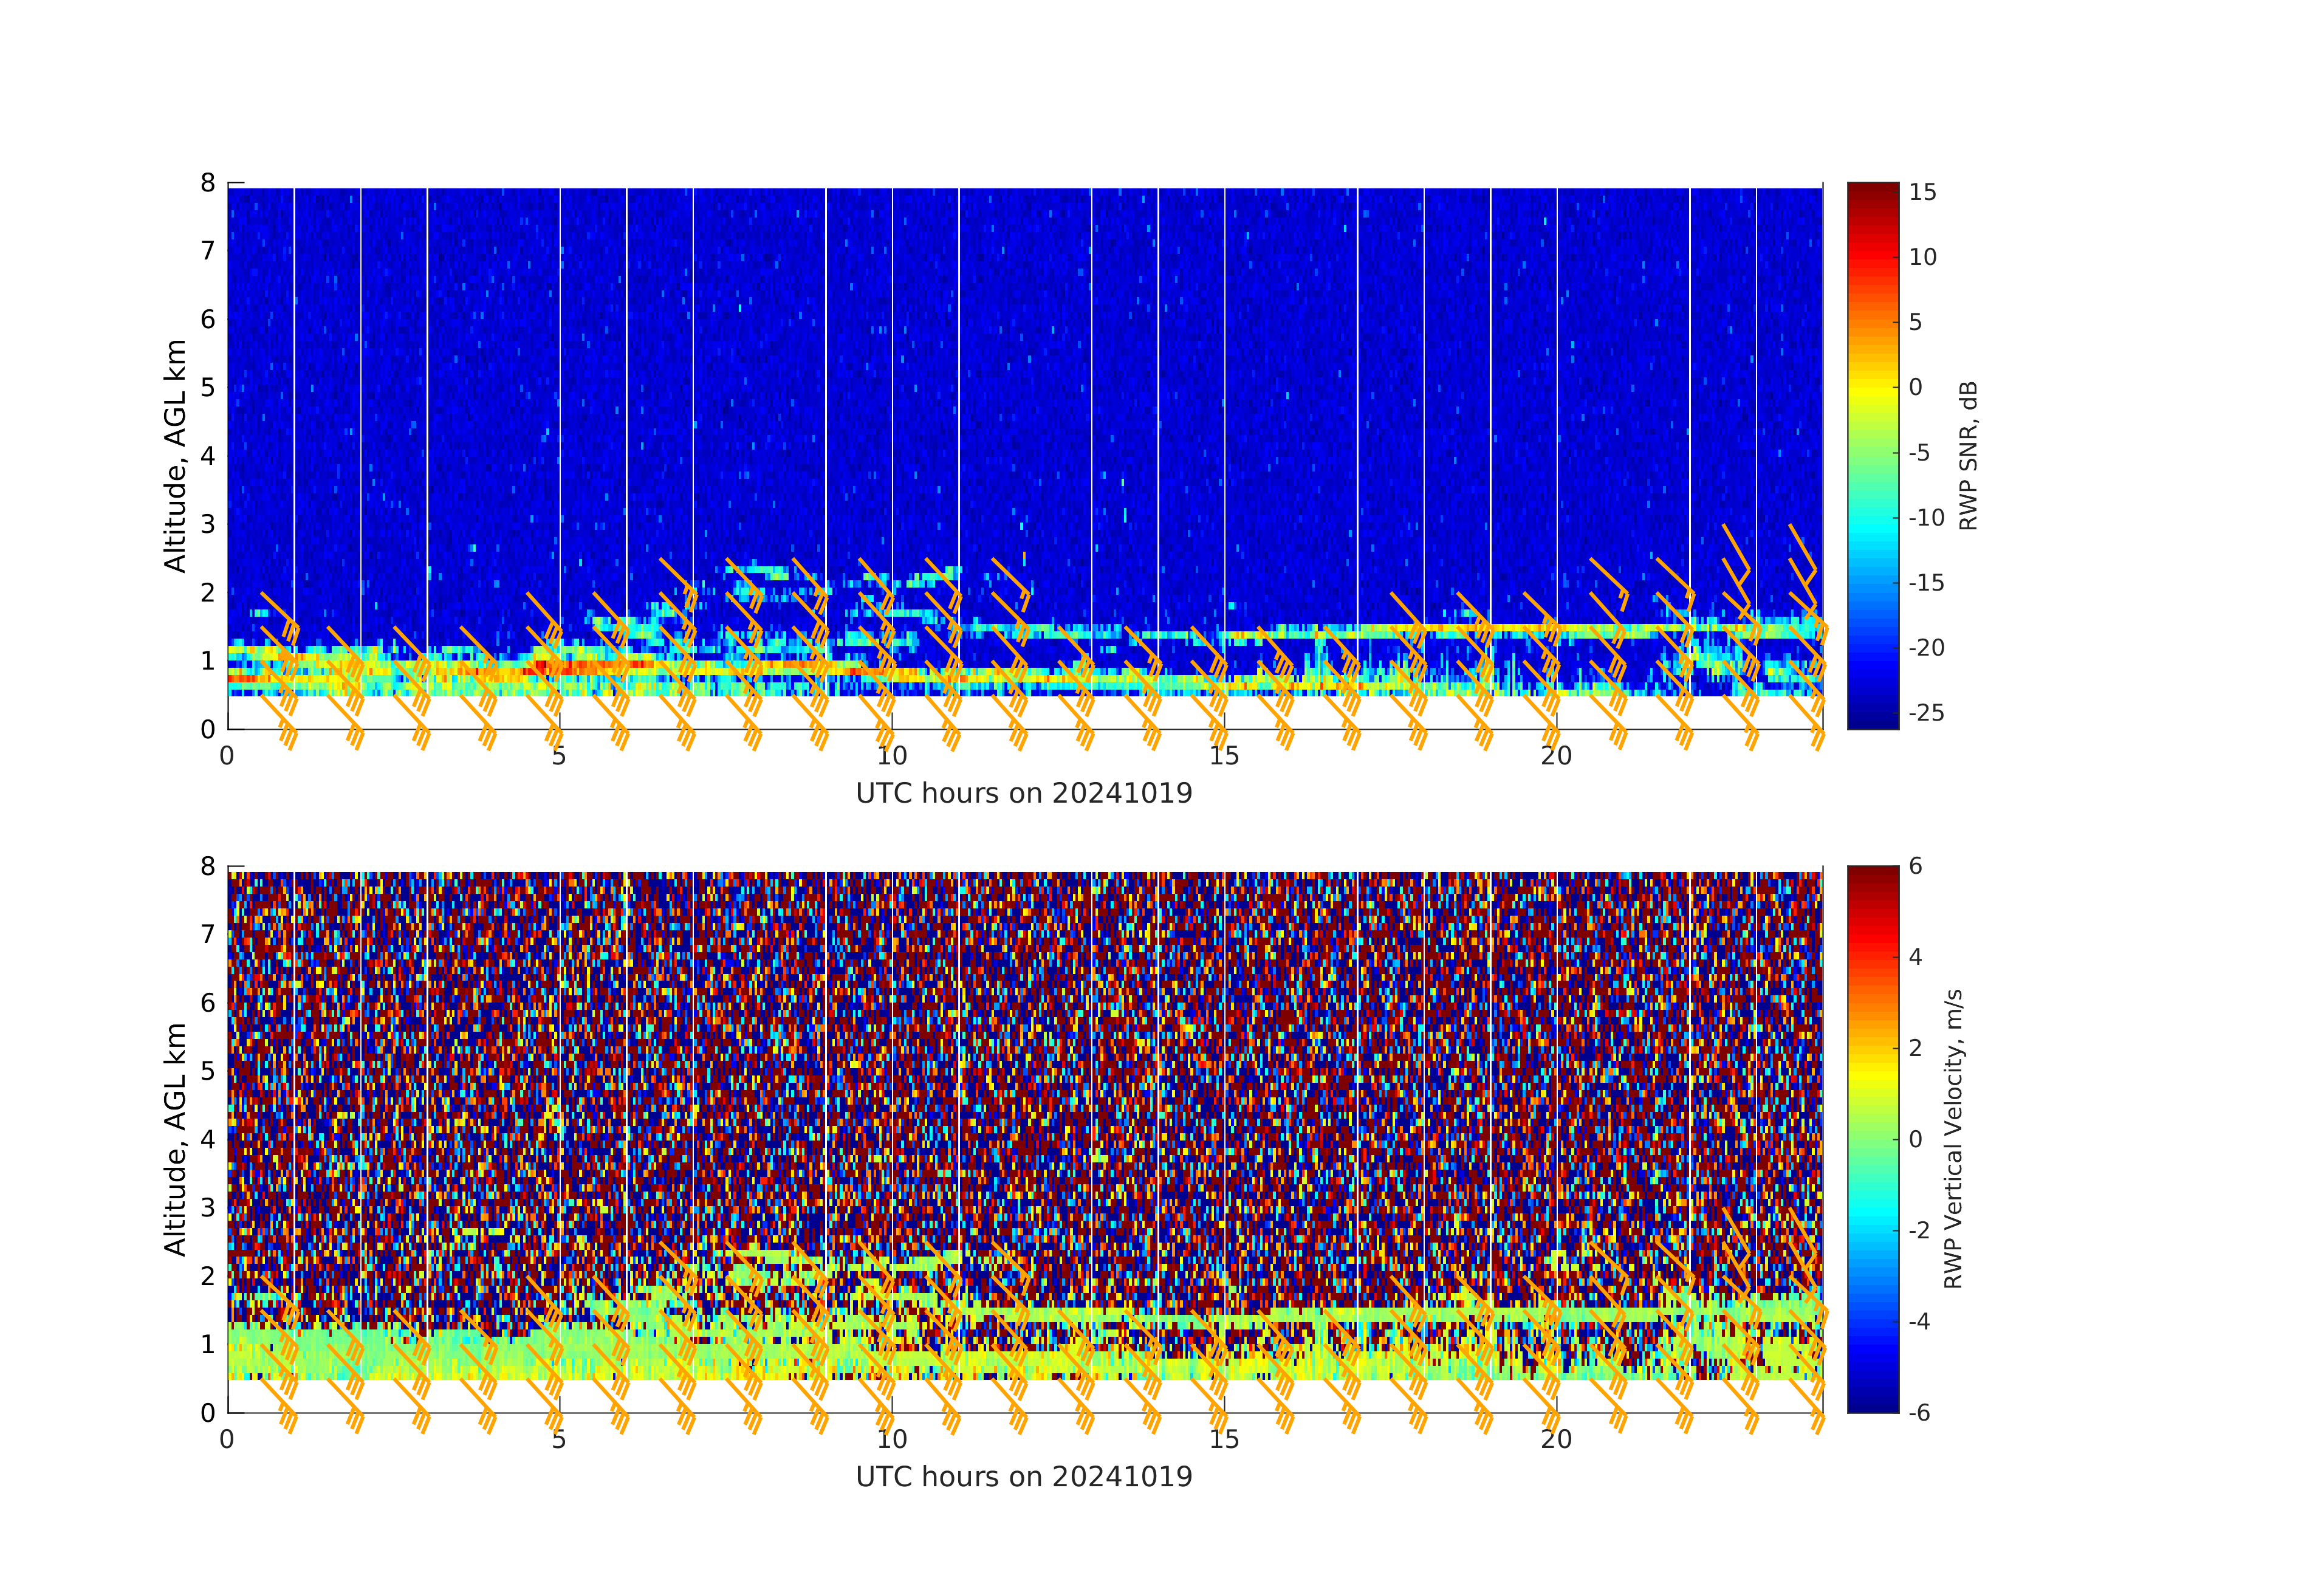Click the 4 tick label on velocity colorbar
2324x1595 pixels.
pos(1915,957)
